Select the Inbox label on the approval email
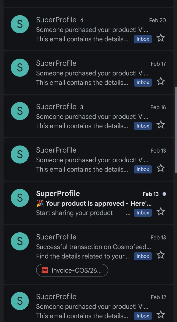Image resolution: width=177 pixels, height=322 pixels. pyautogui.click(x=143, y=213)
